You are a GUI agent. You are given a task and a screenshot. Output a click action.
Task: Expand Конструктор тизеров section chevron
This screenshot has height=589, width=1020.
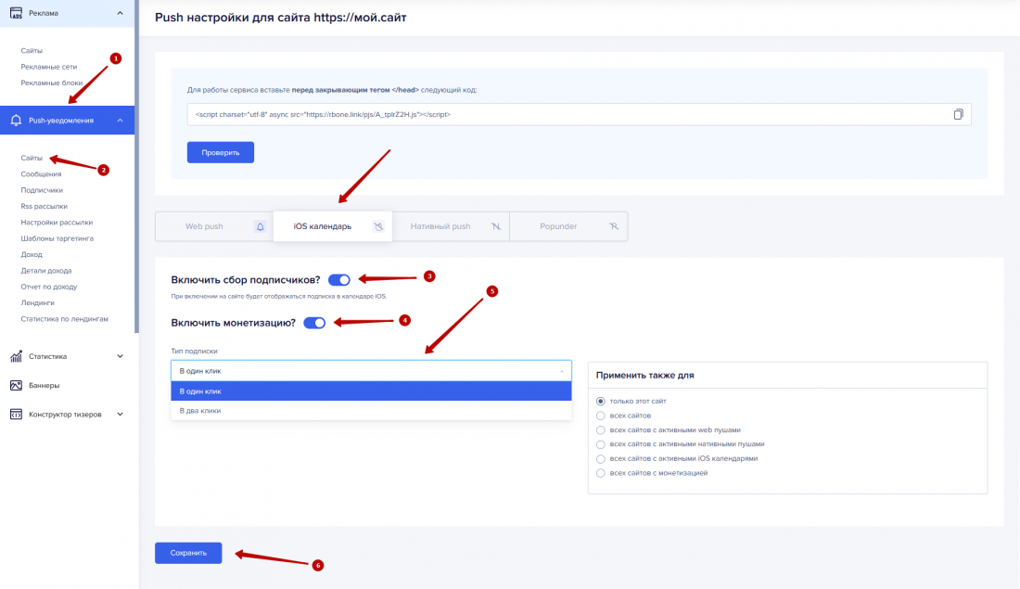point(120,415)
